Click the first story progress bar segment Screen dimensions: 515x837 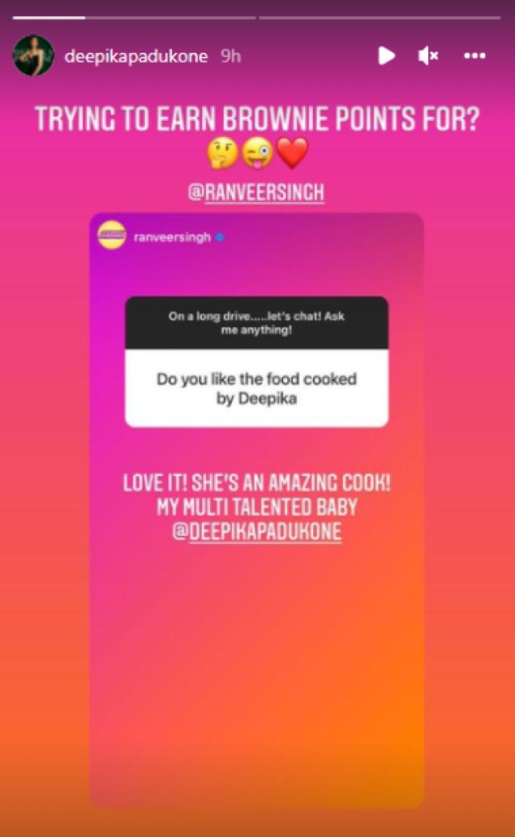click(x=134, y=18)
